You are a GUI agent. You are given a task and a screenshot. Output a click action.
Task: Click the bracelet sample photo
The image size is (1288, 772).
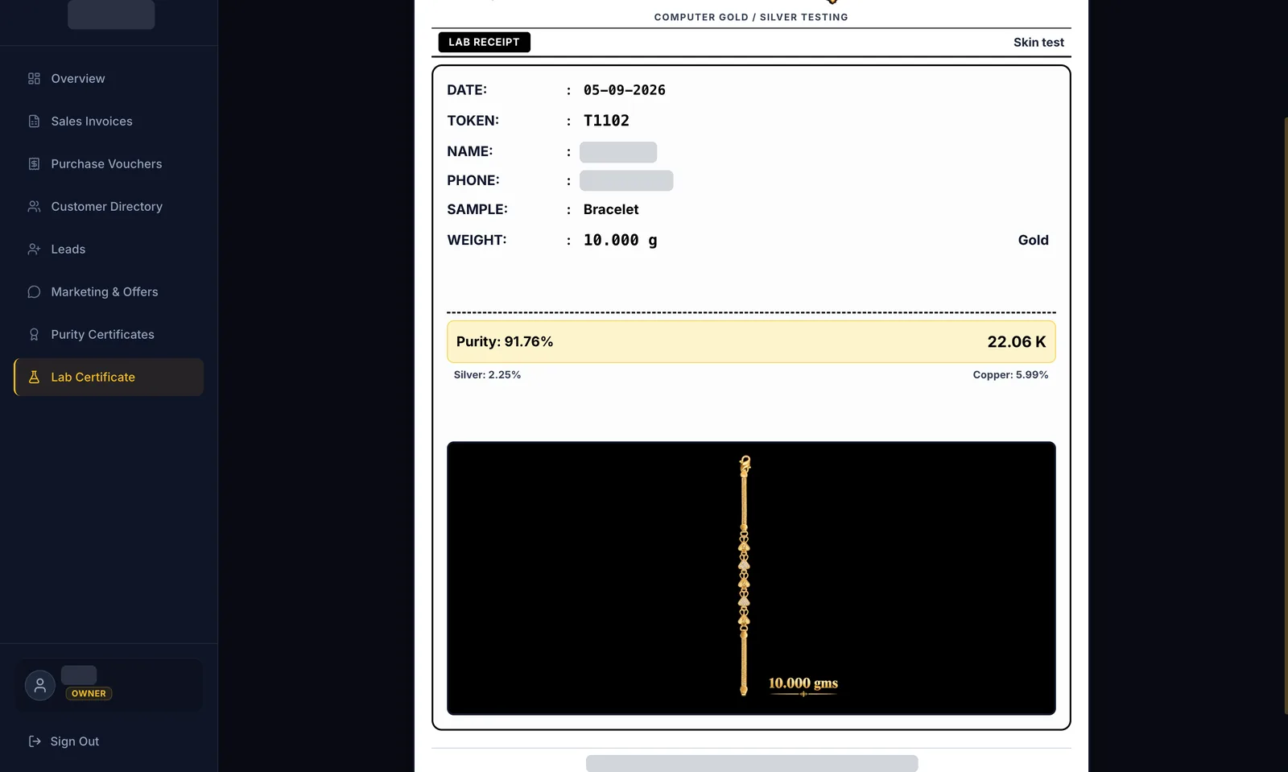coord(751,578)
